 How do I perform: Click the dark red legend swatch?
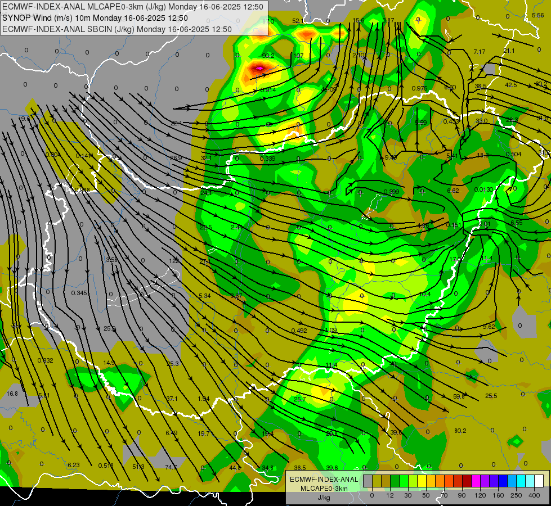(467, 481)
